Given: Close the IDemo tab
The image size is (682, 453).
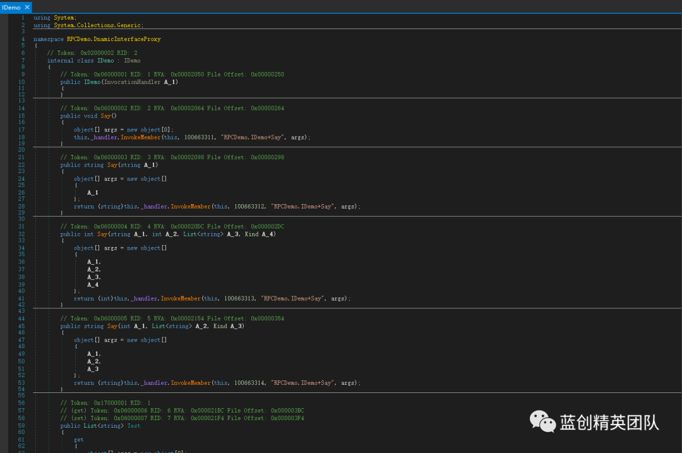Looking at the screenshot, I should click(x=27, y=8).
